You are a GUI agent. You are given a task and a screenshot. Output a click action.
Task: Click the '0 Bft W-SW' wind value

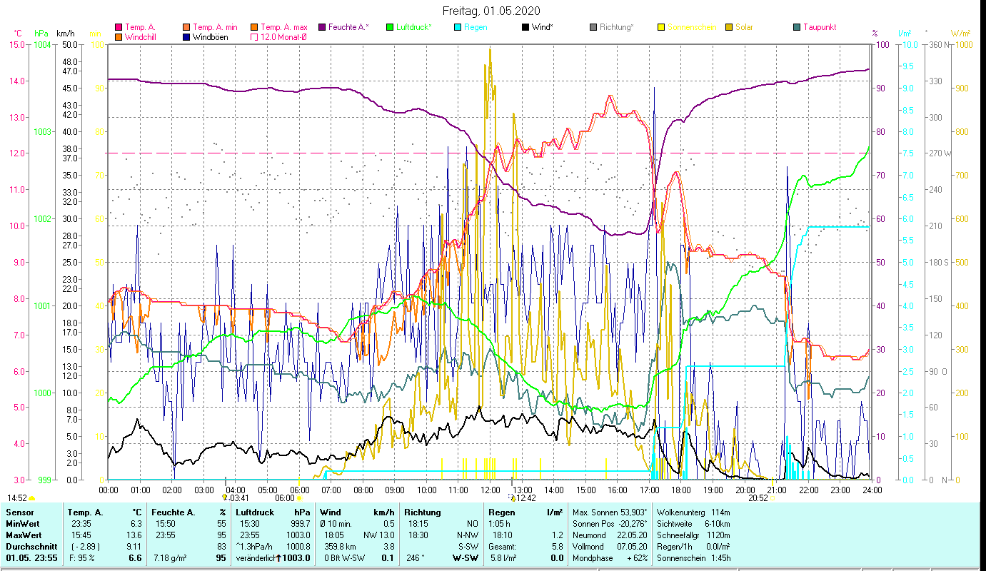point(343,557)
